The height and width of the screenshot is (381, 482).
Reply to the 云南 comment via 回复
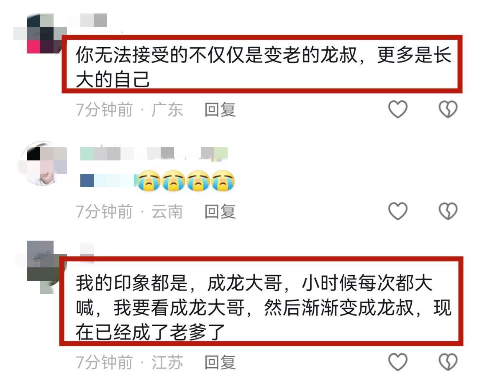(220, 211)
